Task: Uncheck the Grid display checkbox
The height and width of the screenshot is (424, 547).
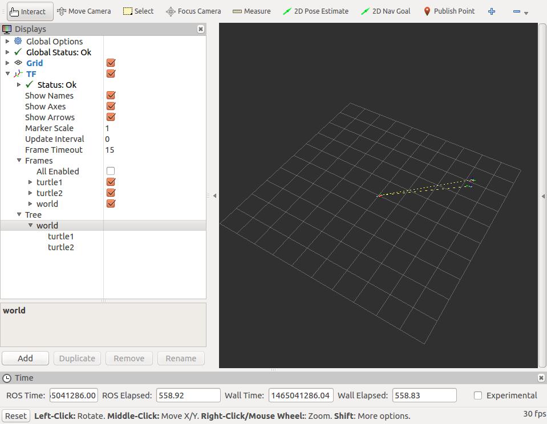Action: pyautogui.click(x=111, y=63)
